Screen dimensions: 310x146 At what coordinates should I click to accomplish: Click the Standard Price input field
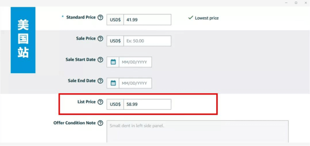tap(147, 20)
